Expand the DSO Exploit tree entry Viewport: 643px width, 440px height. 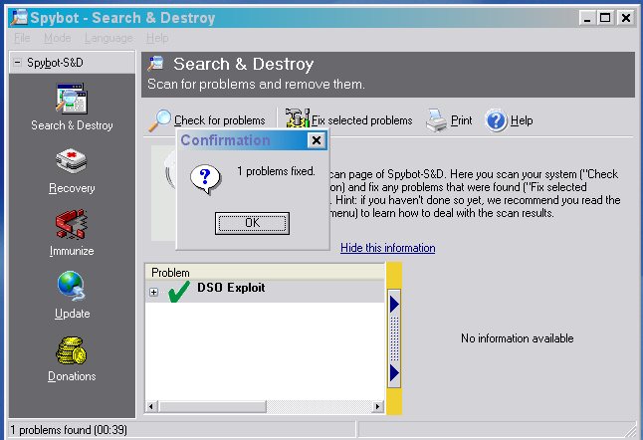[x=153, y=292]
